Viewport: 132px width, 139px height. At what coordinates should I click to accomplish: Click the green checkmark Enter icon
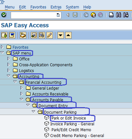click(4, 15)
